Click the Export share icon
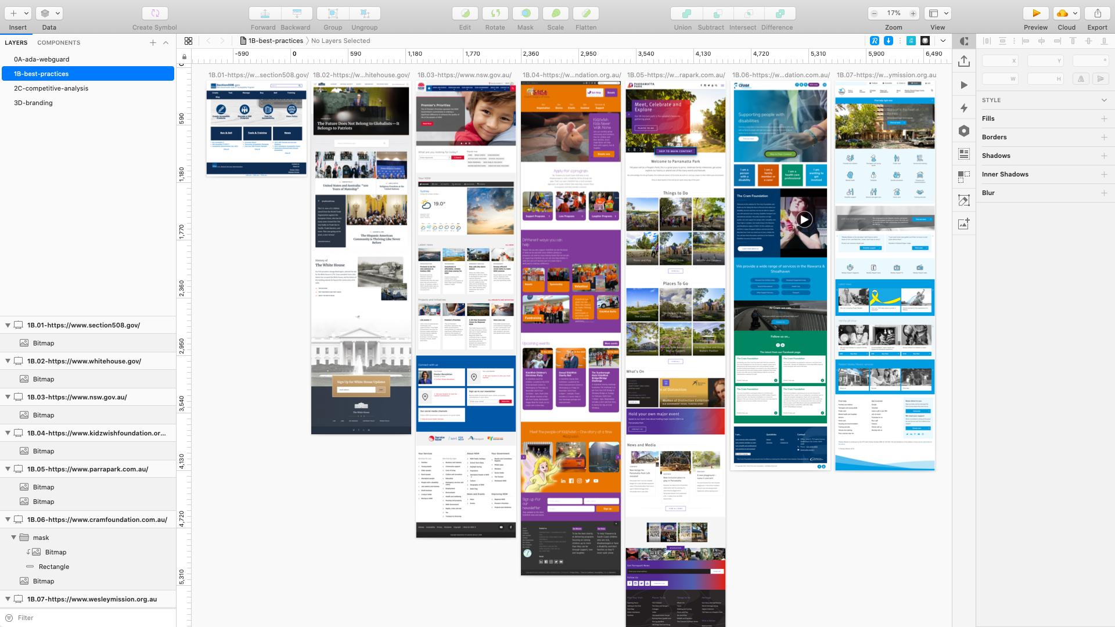 pos(1097,13)
